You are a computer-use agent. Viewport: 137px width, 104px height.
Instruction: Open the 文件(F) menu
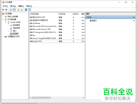(x=5, y=6)
